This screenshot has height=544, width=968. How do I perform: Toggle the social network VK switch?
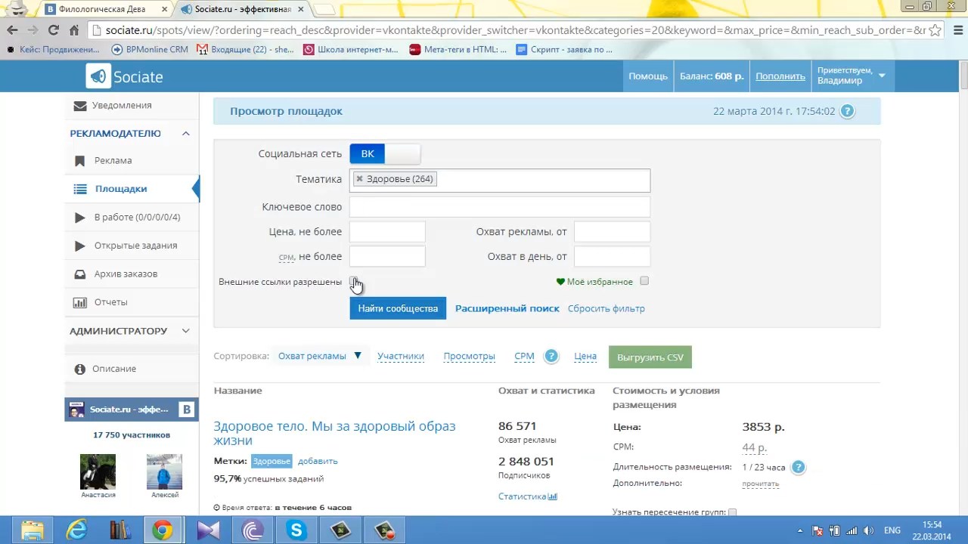(x=385, y=154)
